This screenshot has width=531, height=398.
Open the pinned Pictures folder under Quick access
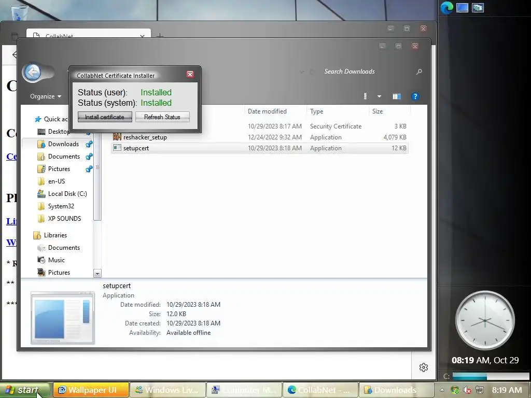pyautogui.click(x=59, y=169)
